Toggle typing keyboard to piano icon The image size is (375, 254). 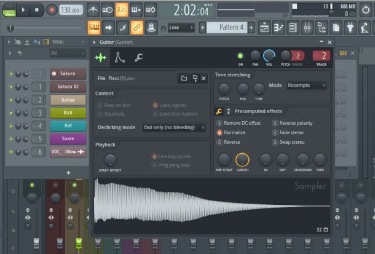93,28
